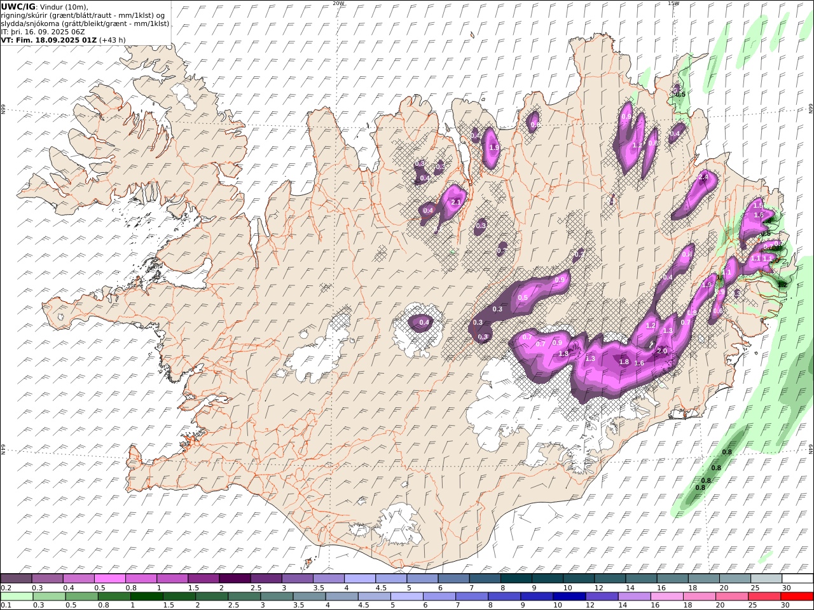Viewport: 814px width, 610px height.
Task: Click upper legend swatch between 2.5 and 3
Action: click(265, 579)
